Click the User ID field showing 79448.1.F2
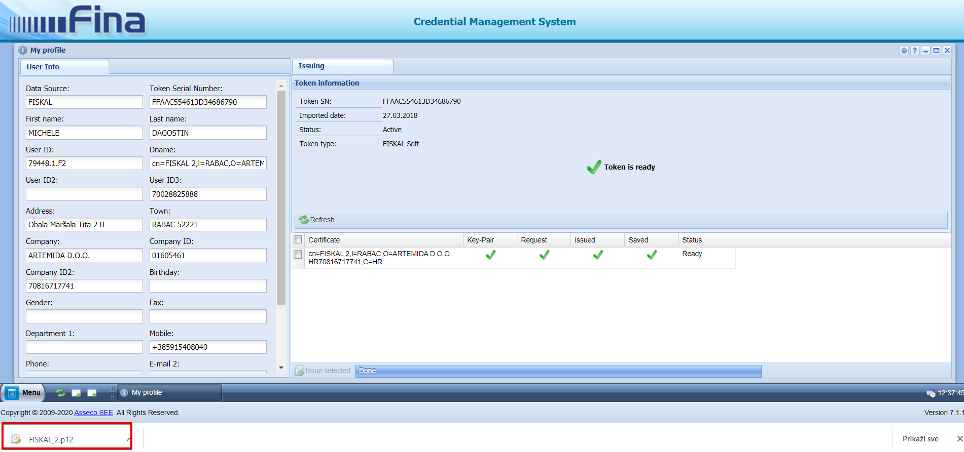 (x=84, y=163)
